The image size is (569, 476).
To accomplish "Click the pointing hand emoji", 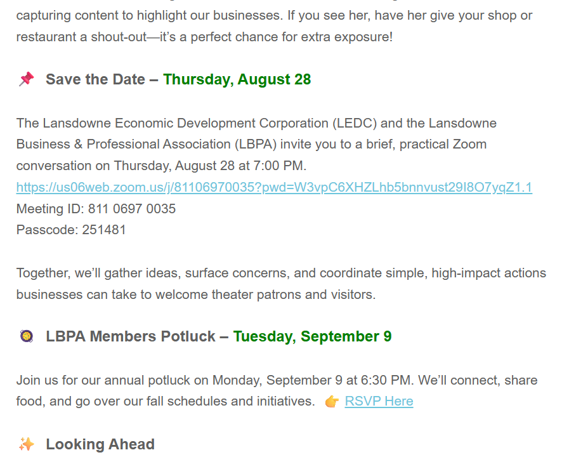I will [x=332, y=402].
